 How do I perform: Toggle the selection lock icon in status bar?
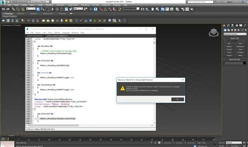tap(155, 143)
